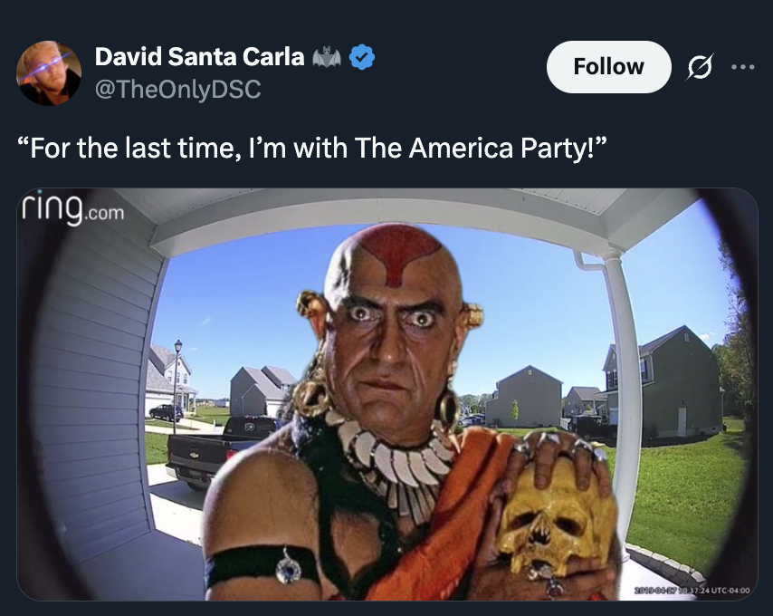Click the black pickup truck in the image
Viewport: 773px width, 616px height.
tap(217, 448)
